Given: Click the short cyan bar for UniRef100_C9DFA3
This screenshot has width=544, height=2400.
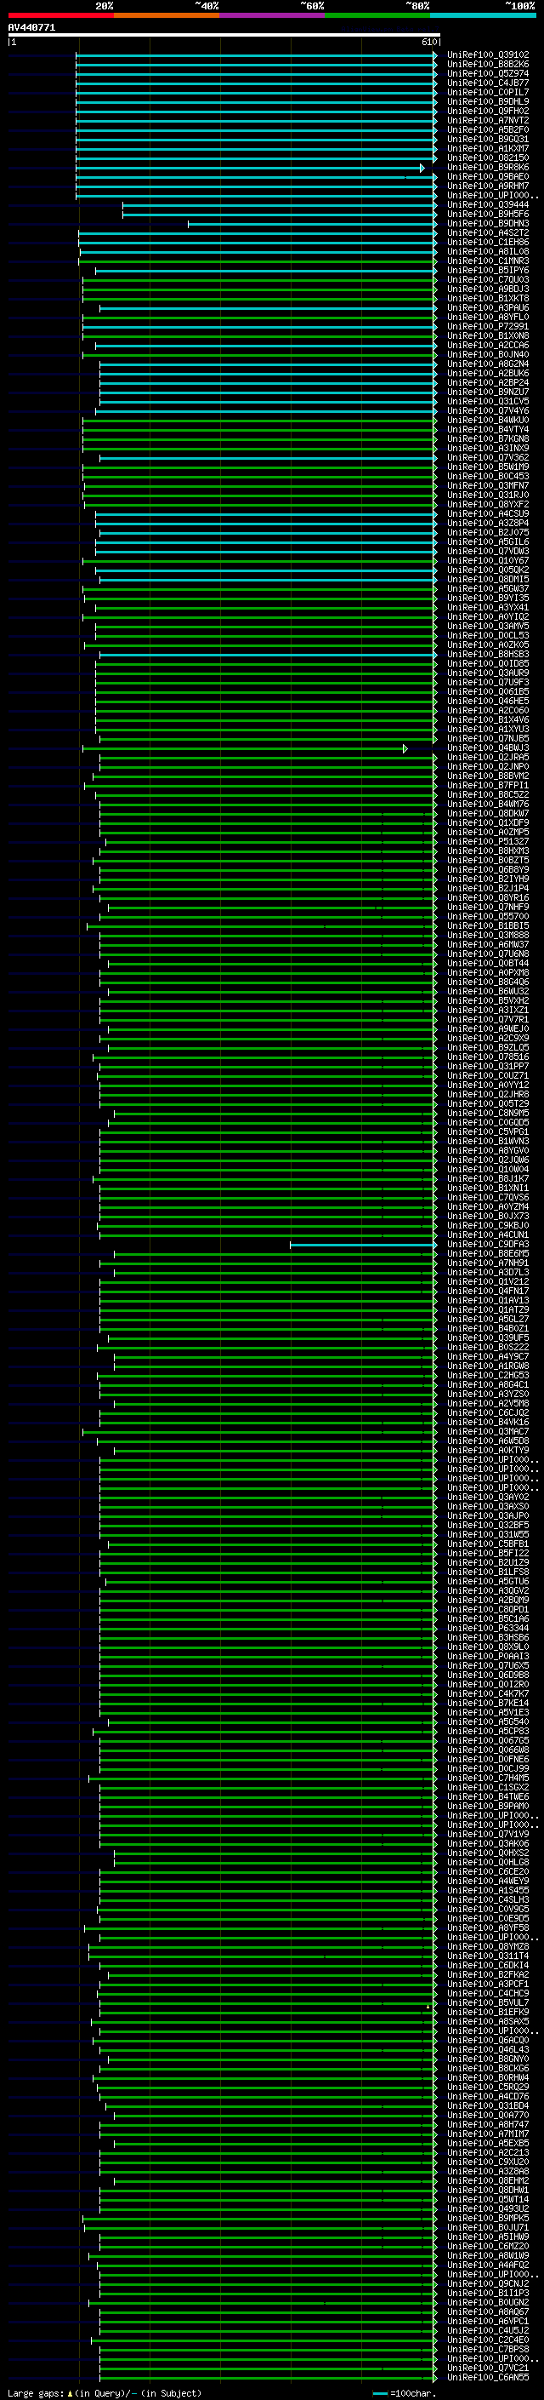Looking at the screenshot, I should coord(363,1245).
